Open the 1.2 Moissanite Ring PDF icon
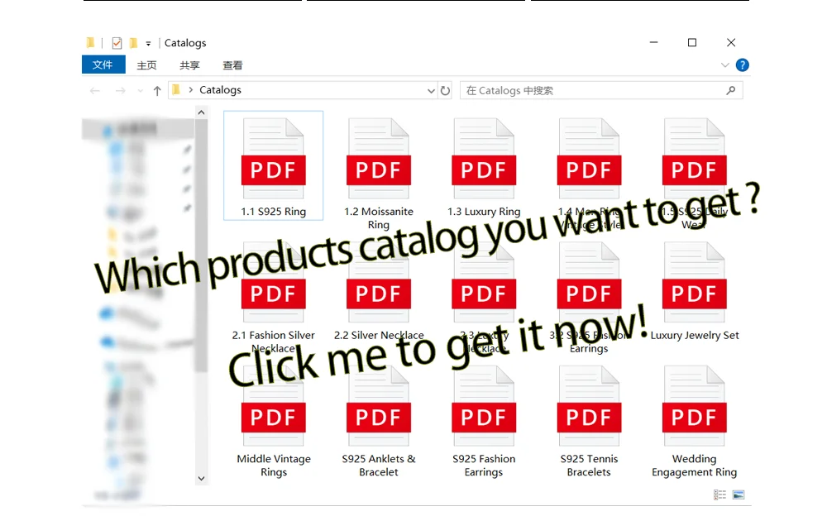This screenshot has width=827, height=516. (x=378, y=158)
